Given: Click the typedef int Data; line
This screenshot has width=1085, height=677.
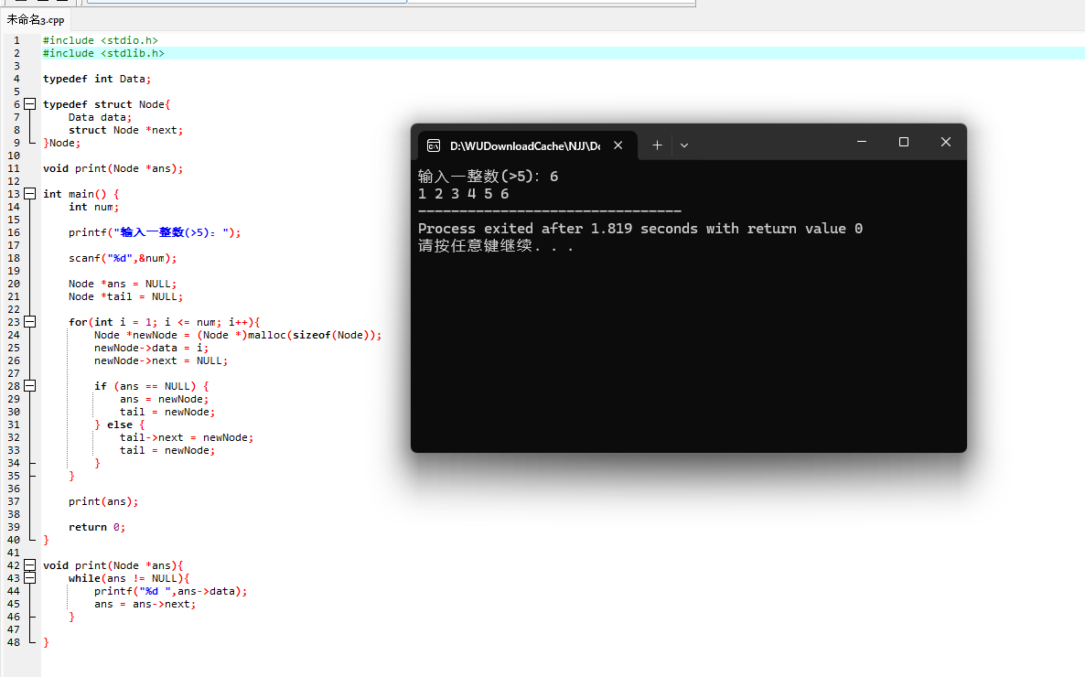Looking at the screenshot, I should click(x=97, y=79).
